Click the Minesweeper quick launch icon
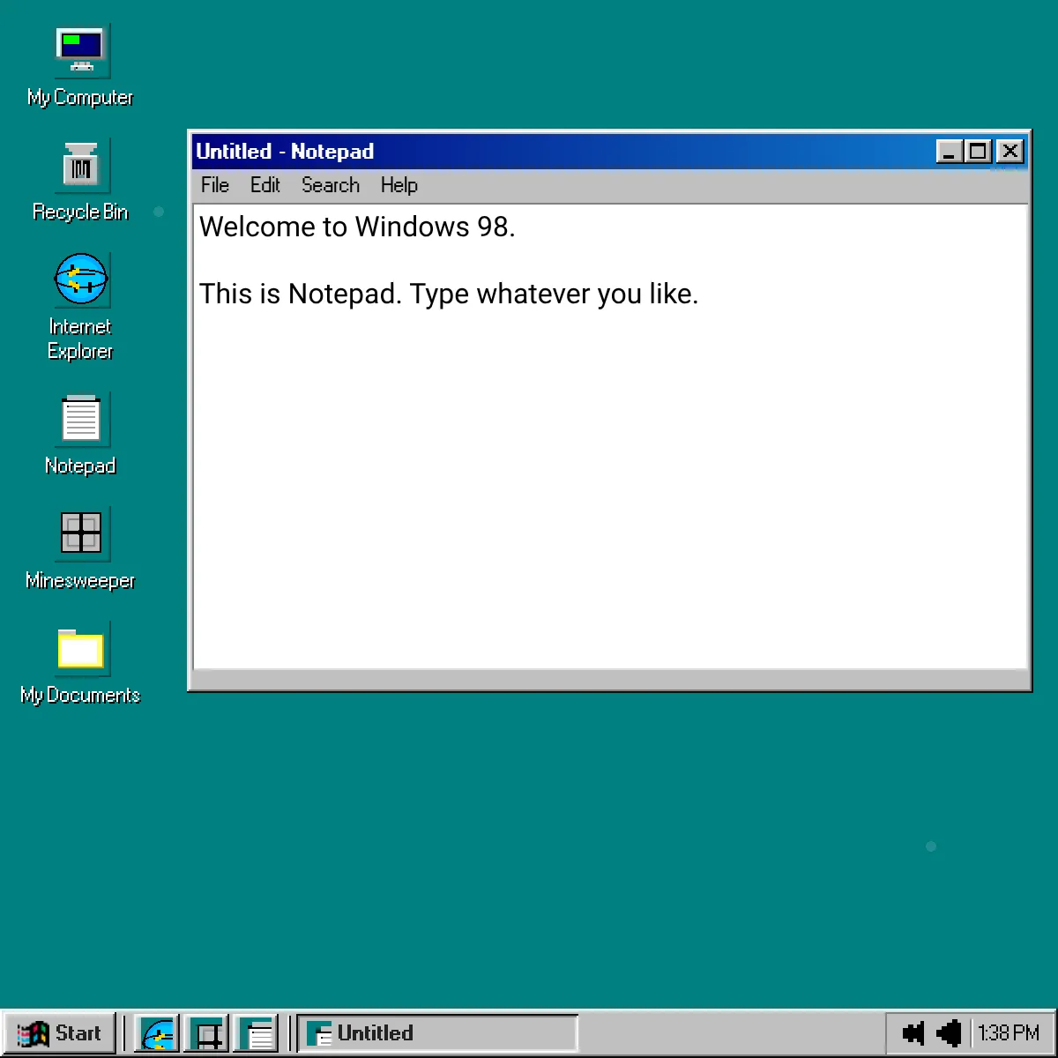Image resolution: width=1058 pixels, height=1058 pixels. 207,1033
